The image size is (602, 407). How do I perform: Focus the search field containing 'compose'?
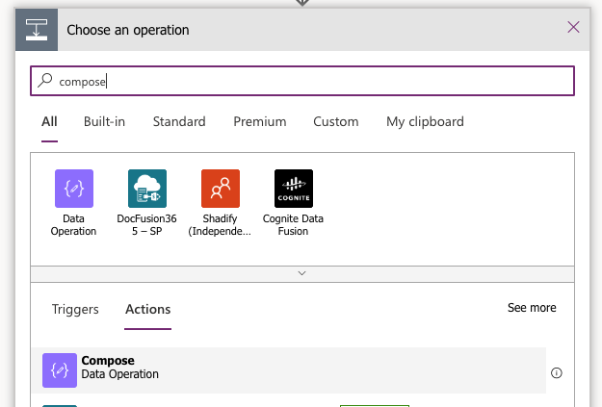pos(308,82)
